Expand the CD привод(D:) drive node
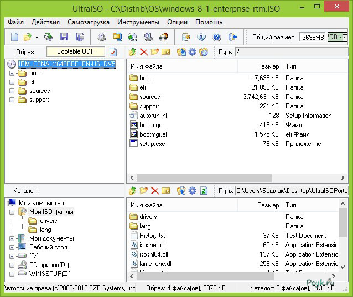 (12, 265)
